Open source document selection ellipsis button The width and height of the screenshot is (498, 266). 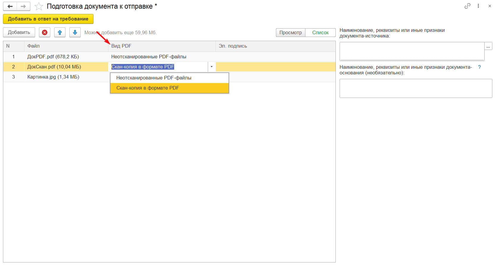coord(488,46)
